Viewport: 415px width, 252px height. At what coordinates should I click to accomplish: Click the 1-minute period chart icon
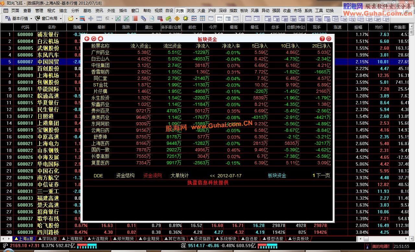(267, 19)
